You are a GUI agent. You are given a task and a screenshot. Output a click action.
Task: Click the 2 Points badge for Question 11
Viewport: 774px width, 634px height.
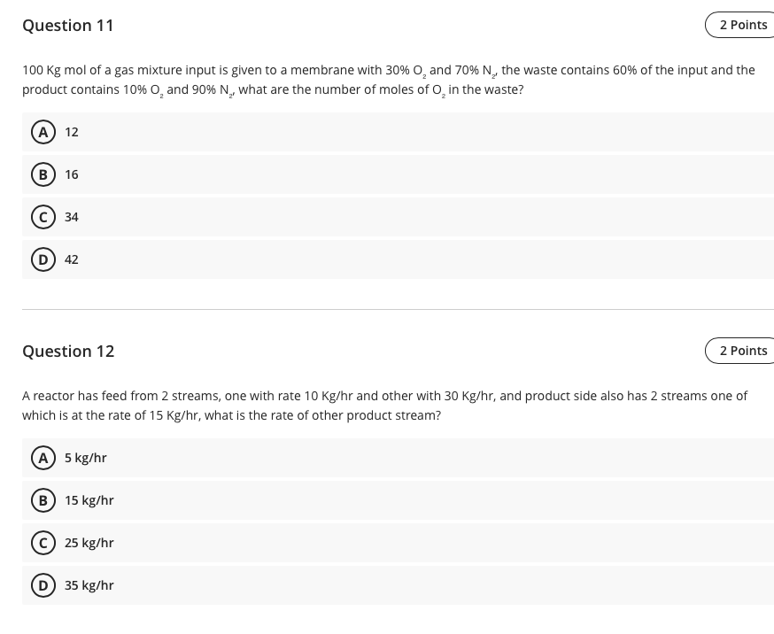(x=744, y=24)
